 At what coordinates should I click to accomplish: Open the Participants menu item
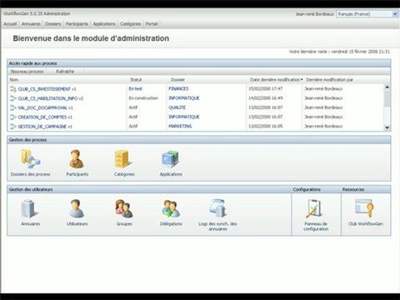[x=77, y=24]
